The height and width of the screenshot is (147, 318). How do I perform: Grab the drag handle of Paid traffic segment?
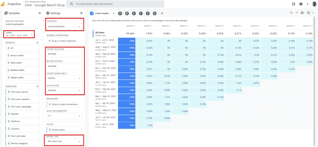pos(8,63)
